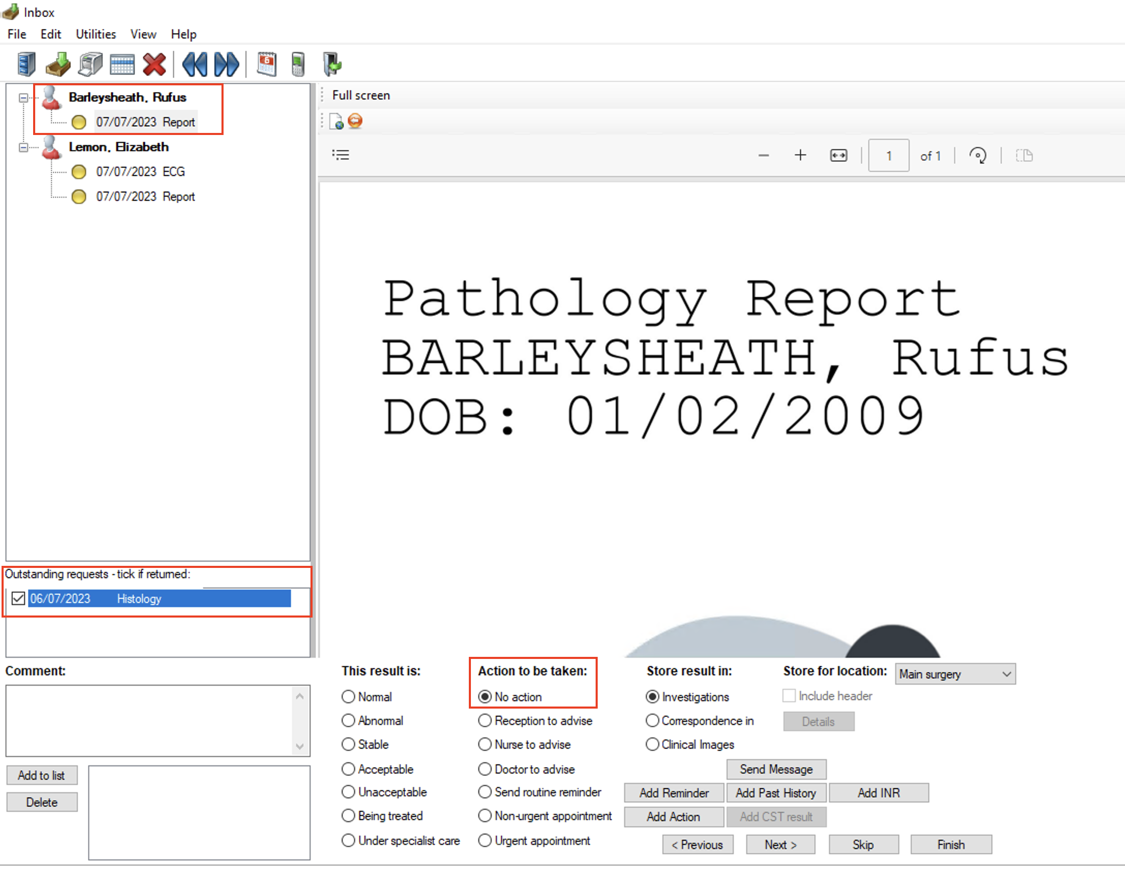Click the Add to list button
This screenshot has height=871, width=1125.
point(41,775)
